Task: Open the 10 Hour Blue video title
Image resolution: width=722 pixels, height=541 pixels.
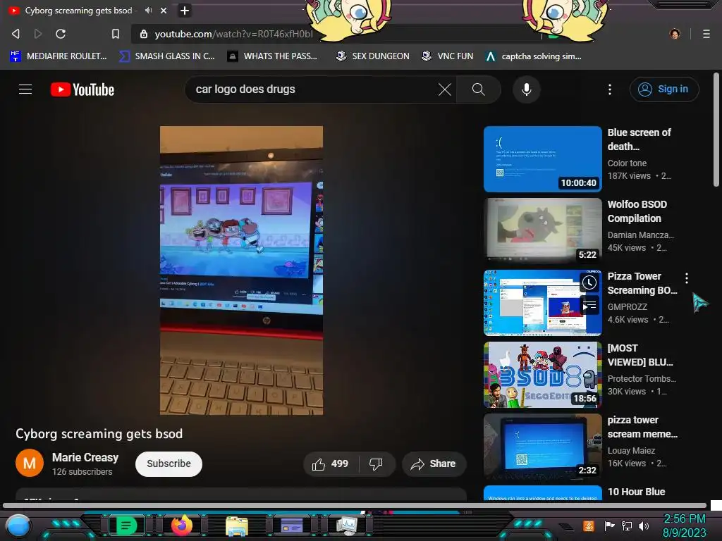Action: point(636,492)
